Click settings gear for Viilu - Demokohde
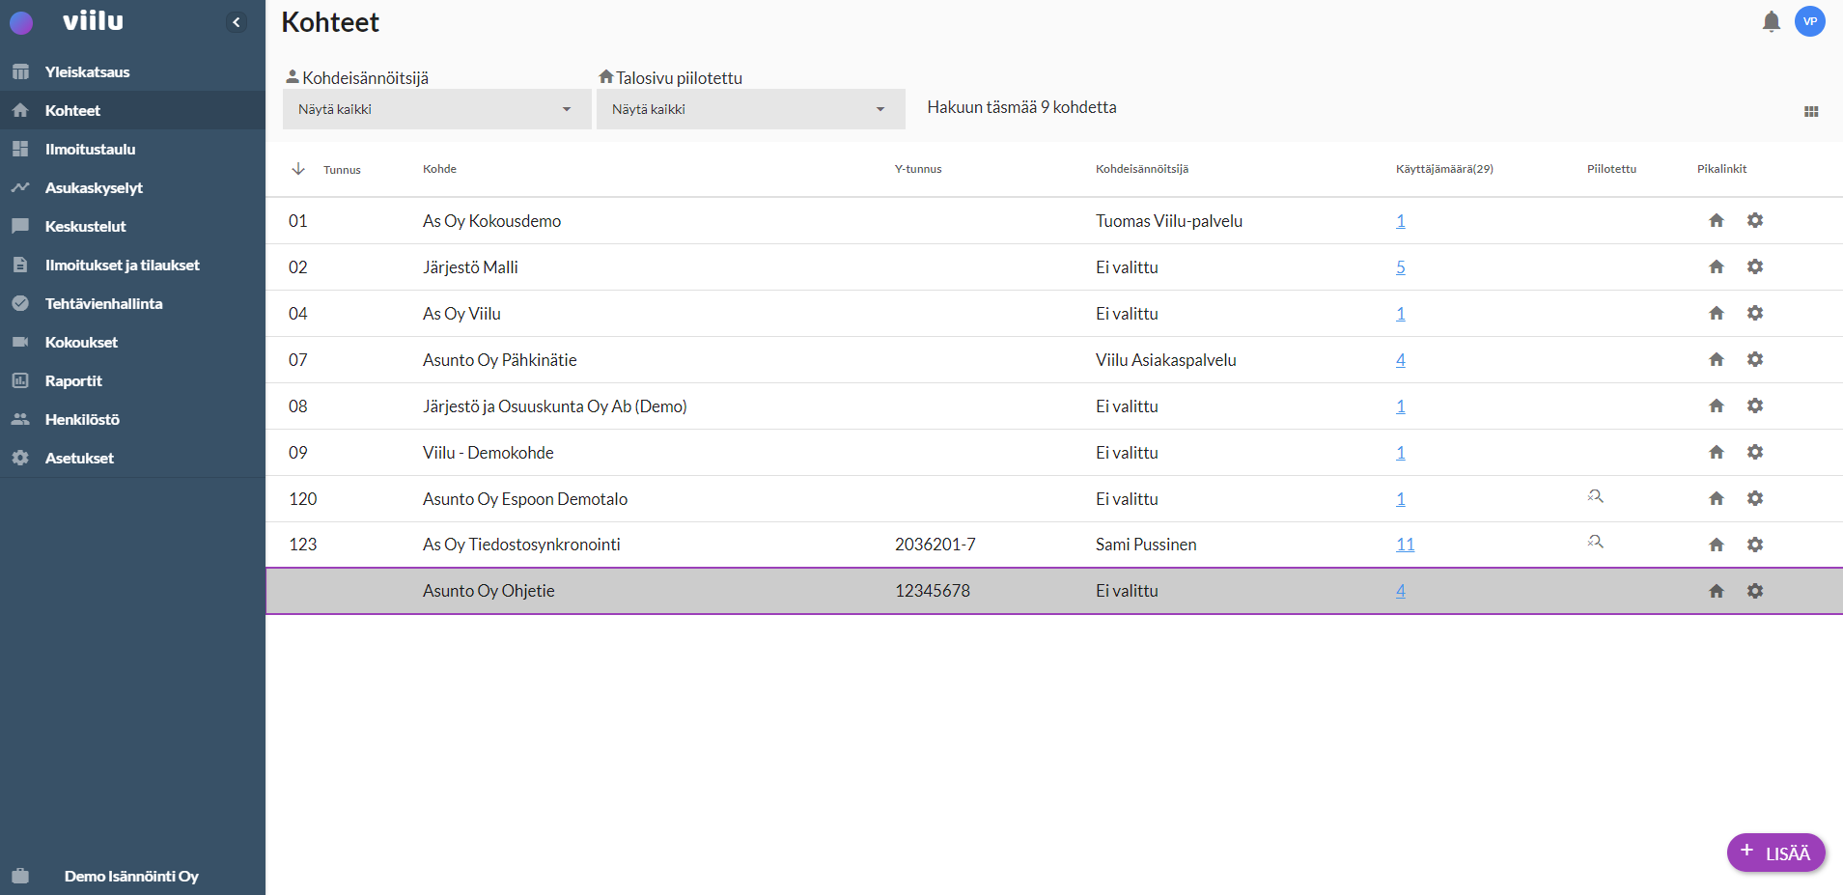 tap(1754, 453)
